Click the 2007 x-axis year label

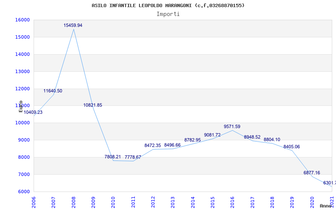(x=54, y=202)
